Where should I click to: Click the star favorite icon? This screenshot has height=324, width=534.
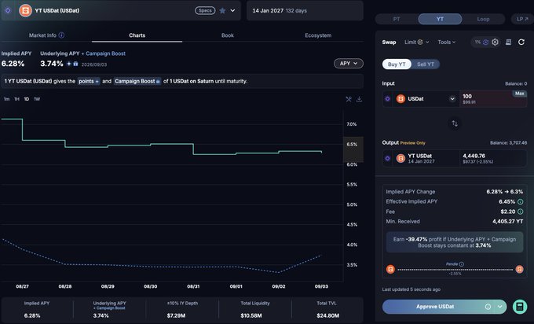(x=222, y=10)
